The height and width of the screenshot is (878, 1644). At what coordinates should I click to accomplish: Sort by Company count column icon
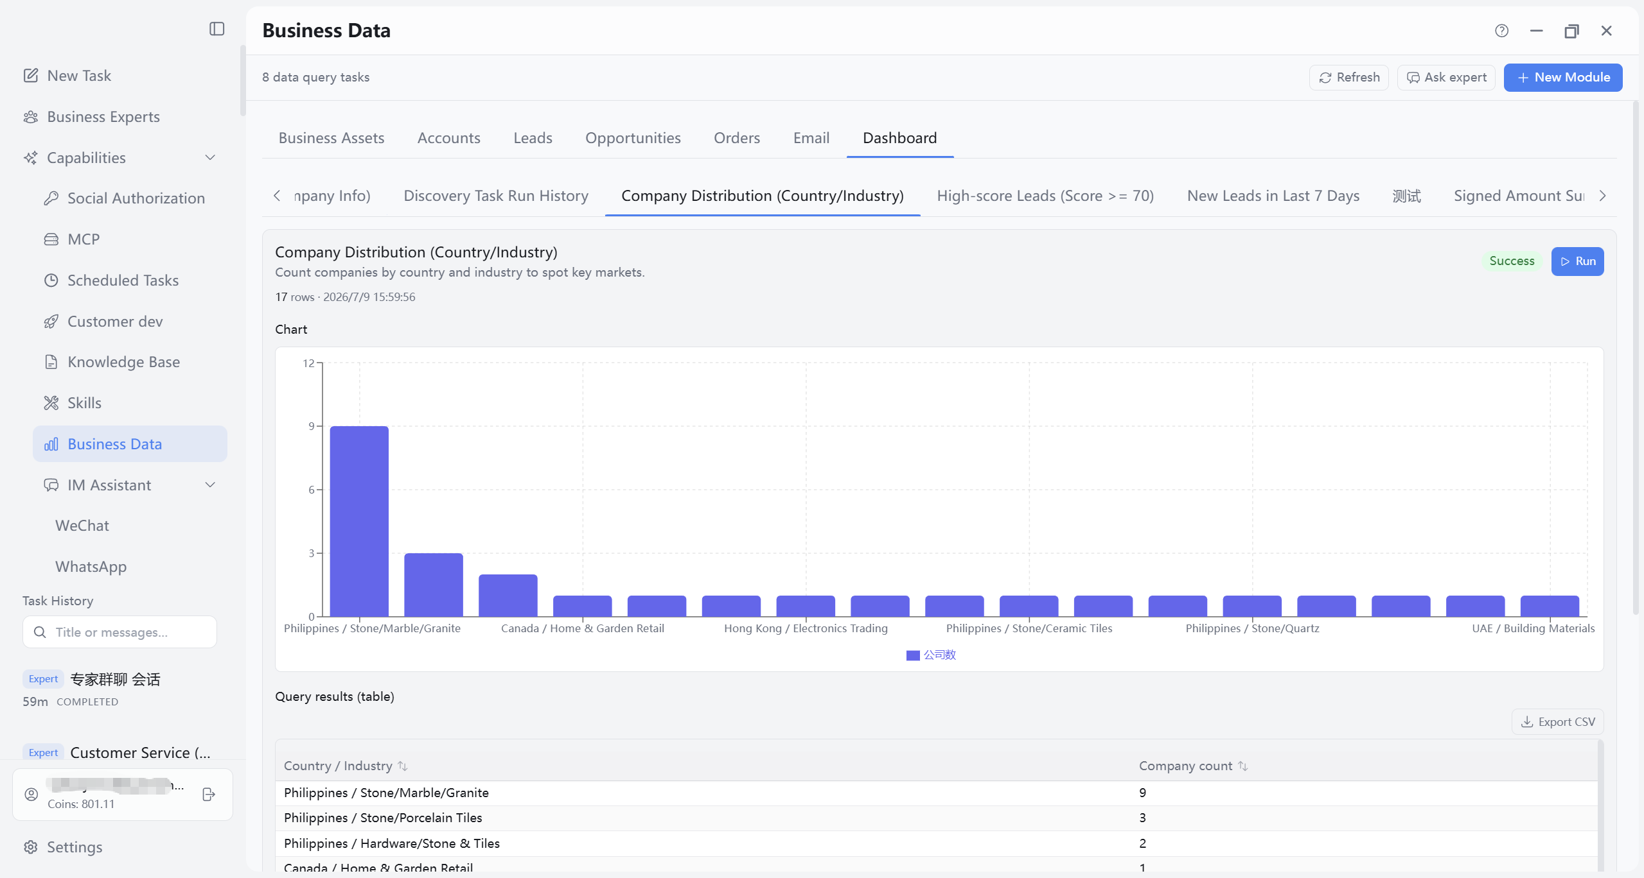coord(1242,766)
